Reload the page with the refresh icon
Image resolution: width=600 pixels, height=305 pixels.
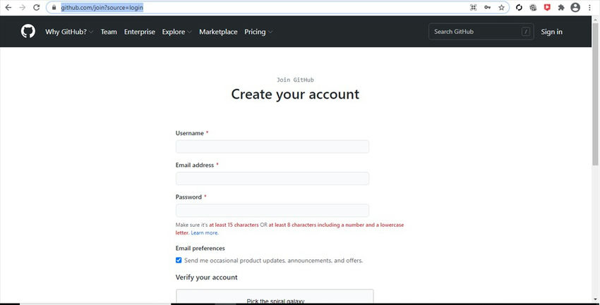(x=36, y=7)
